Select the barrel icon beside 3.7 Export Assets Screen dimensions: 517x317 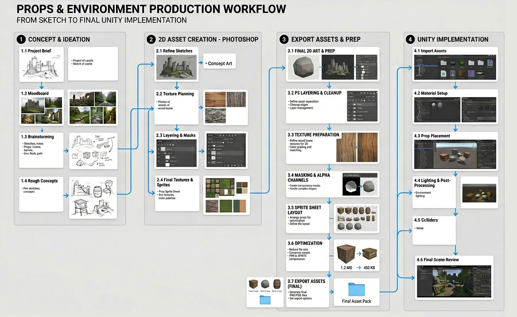(x=277, y=284)
